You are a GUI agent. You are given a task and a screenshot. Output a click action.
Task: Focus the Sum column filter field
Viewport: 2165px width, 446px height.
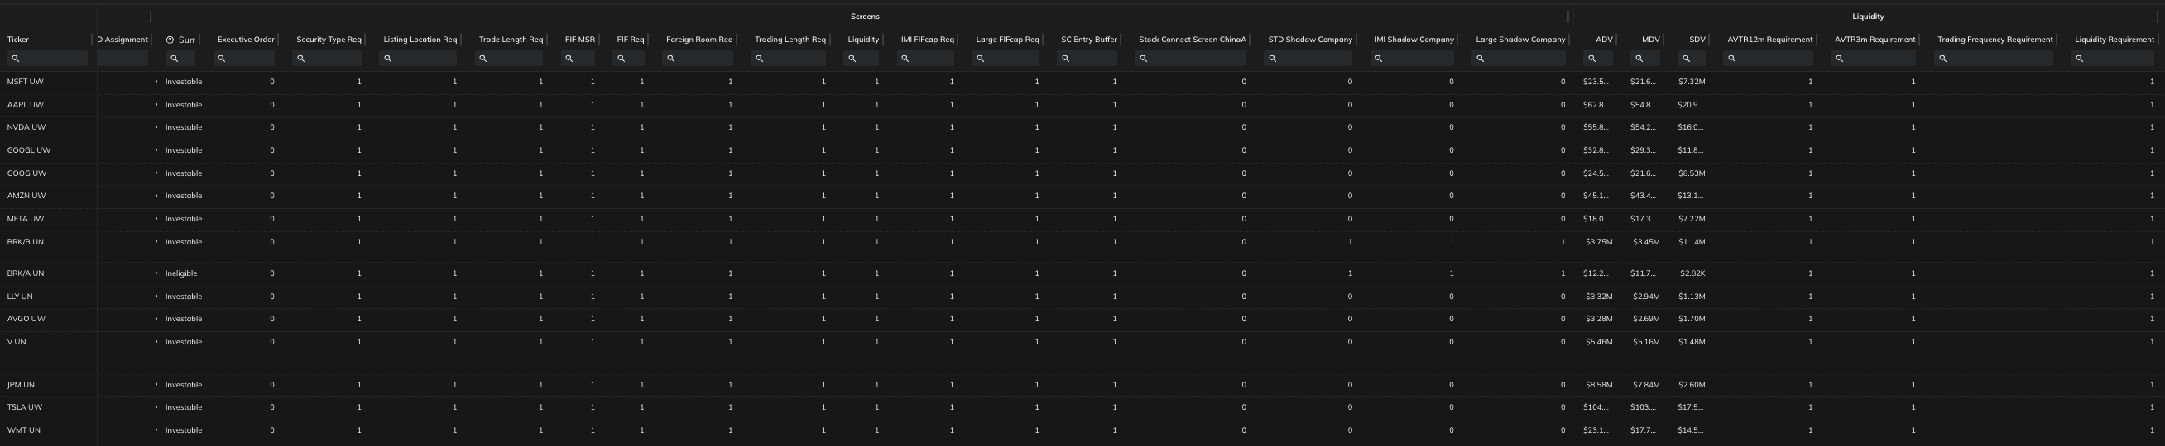point(180,59)
